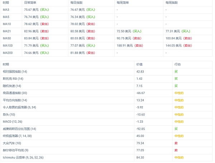Select the MA5 row label
The height and width of the screenshot is (163, 215).
6,17
